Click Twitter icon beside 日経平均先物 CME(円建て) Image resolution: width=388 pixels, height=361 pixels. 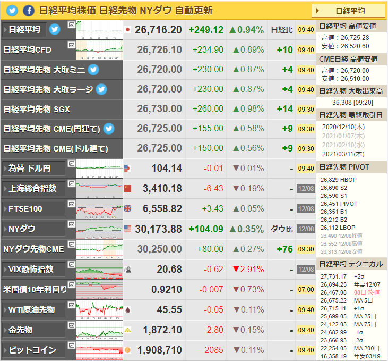[x=109, y=129]
